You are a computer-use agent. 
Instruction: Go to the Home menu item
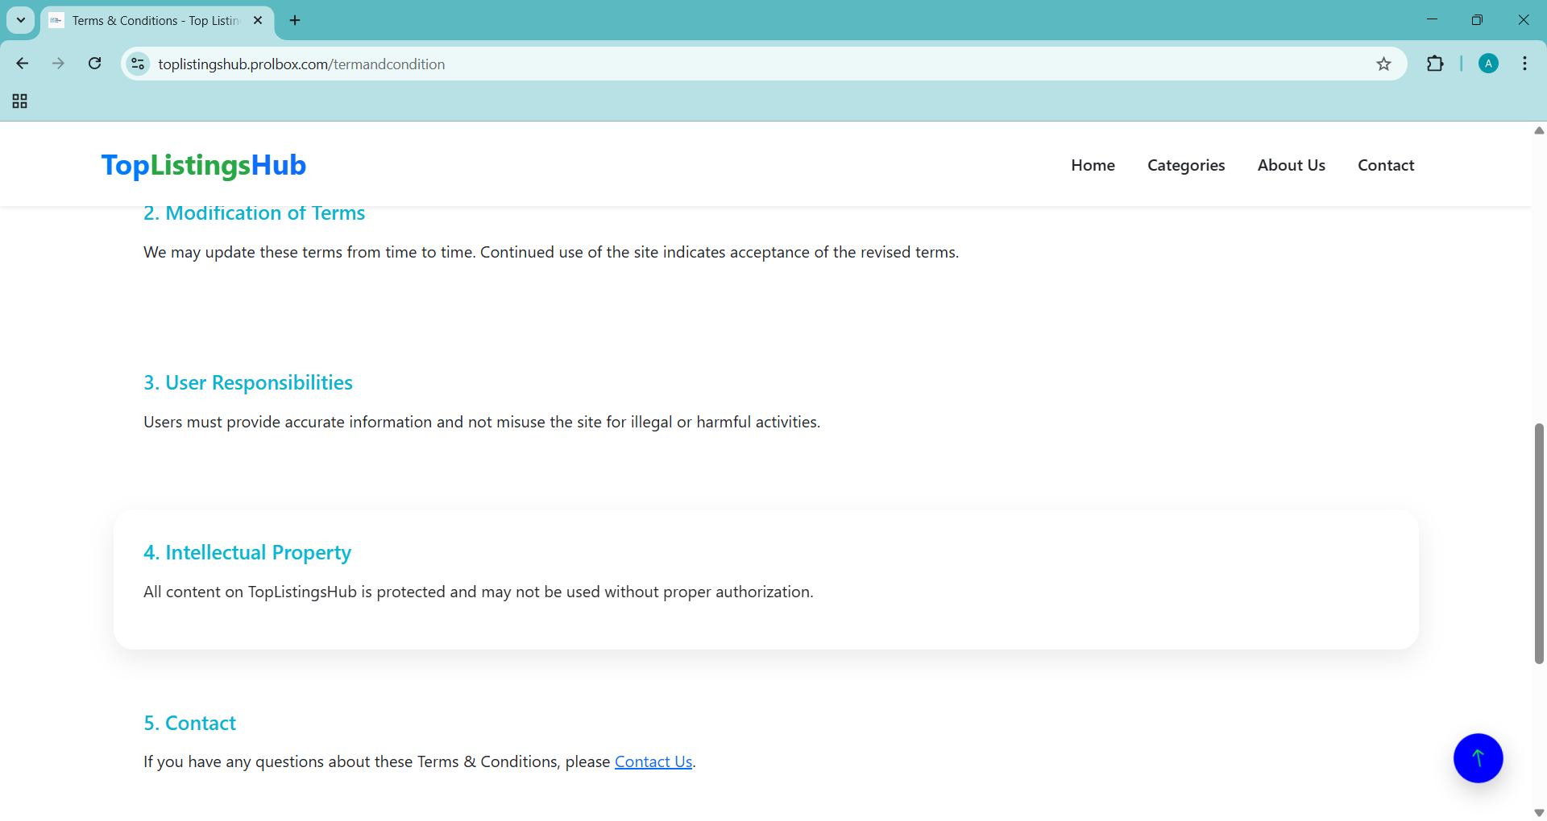(x=1093, y=165)
